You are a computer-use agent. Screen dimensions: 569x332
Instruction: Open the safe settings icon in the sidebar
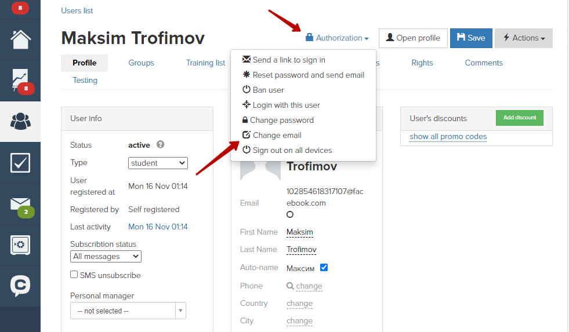20,245
